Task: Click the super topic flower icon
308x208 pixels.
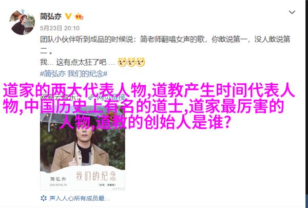Action: pos(44,198)
